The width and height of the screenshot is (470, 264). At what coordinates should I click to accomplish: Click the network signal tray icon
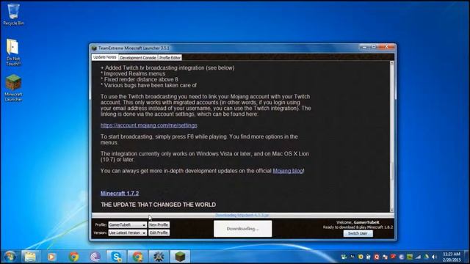point(418,257)
